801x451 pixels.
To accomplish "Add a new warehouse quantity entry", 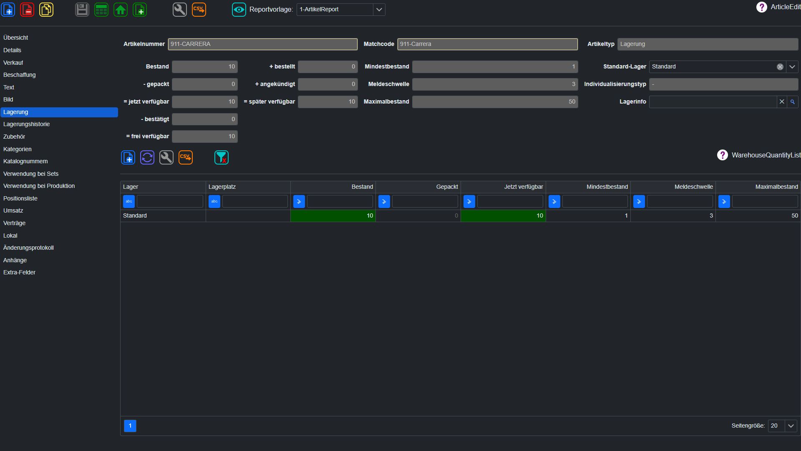I will click(128, 157).
